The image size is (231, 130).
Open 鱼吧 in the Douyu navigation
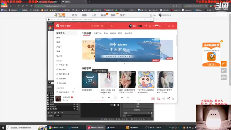pos(122,15)
